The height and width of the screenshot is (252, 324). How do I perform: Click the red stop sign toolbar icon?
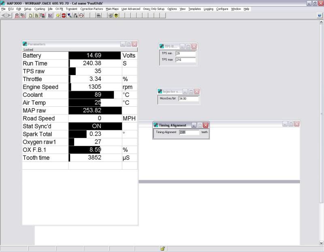coord(64,15)
